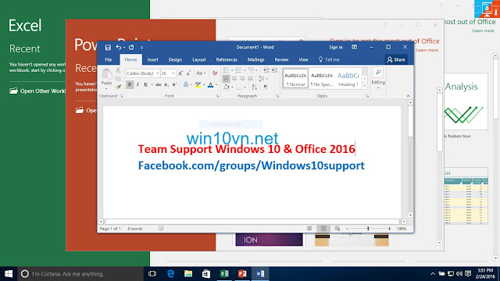Open Task View on the taskbar
Image resolution: width=500 pixels, height=281 pixels.
click(152, 274)
